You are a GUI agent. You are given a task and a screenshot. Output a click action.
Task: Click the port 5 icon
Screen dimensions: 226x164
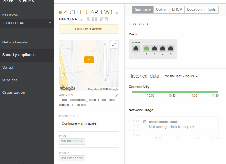tap(171, 48)
